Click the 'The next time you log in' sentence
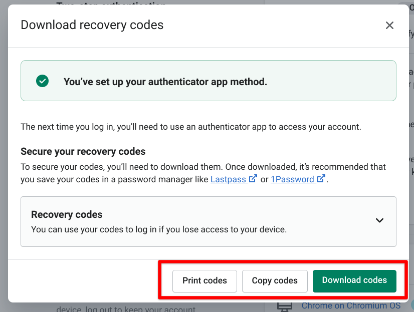Image resolution: width=414 pixels, height=312 pixels. [x=191, y=127]
